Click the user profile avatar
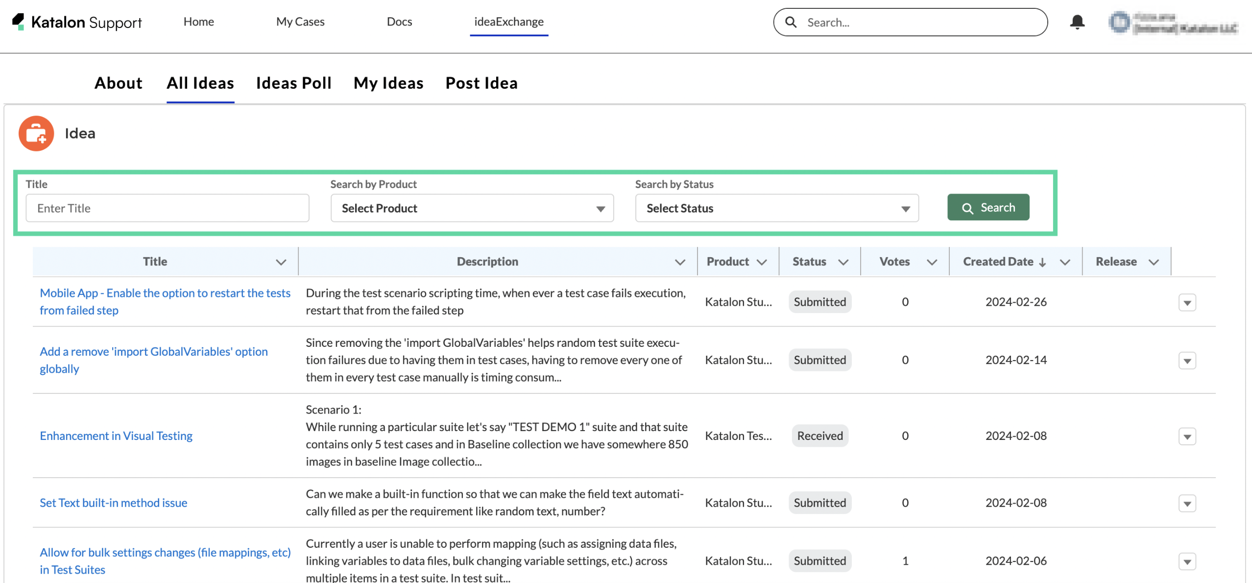Image resolution: width=1252 pixels, height=583 pixels. [1119, 22]
